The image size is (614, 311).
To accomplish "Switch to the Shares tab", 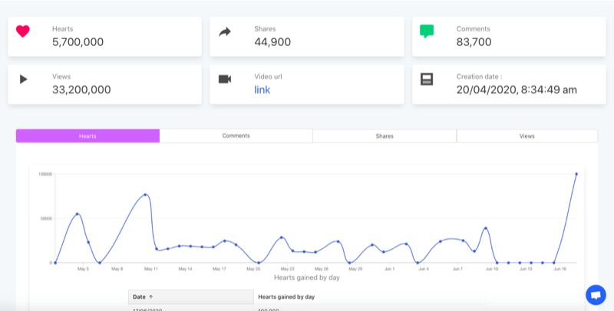I will click(385, 136).
